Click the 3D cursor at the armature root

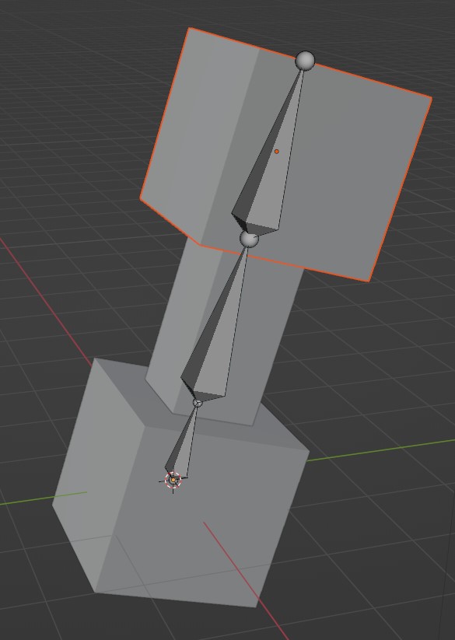(x=173, y=481)
